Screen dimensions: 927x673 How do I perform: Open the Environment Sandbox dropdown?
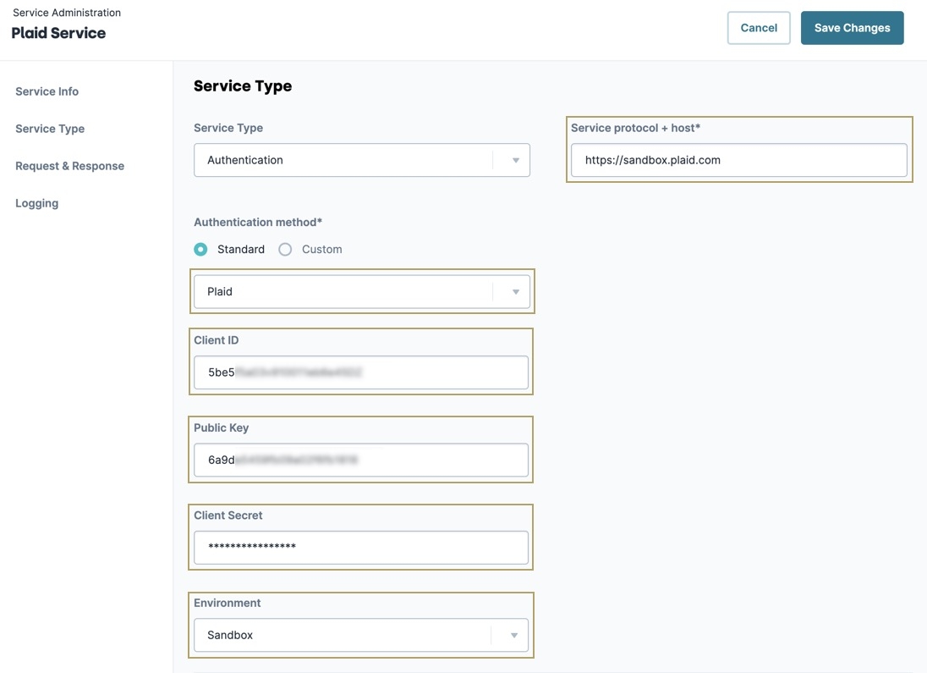point(361,635)
